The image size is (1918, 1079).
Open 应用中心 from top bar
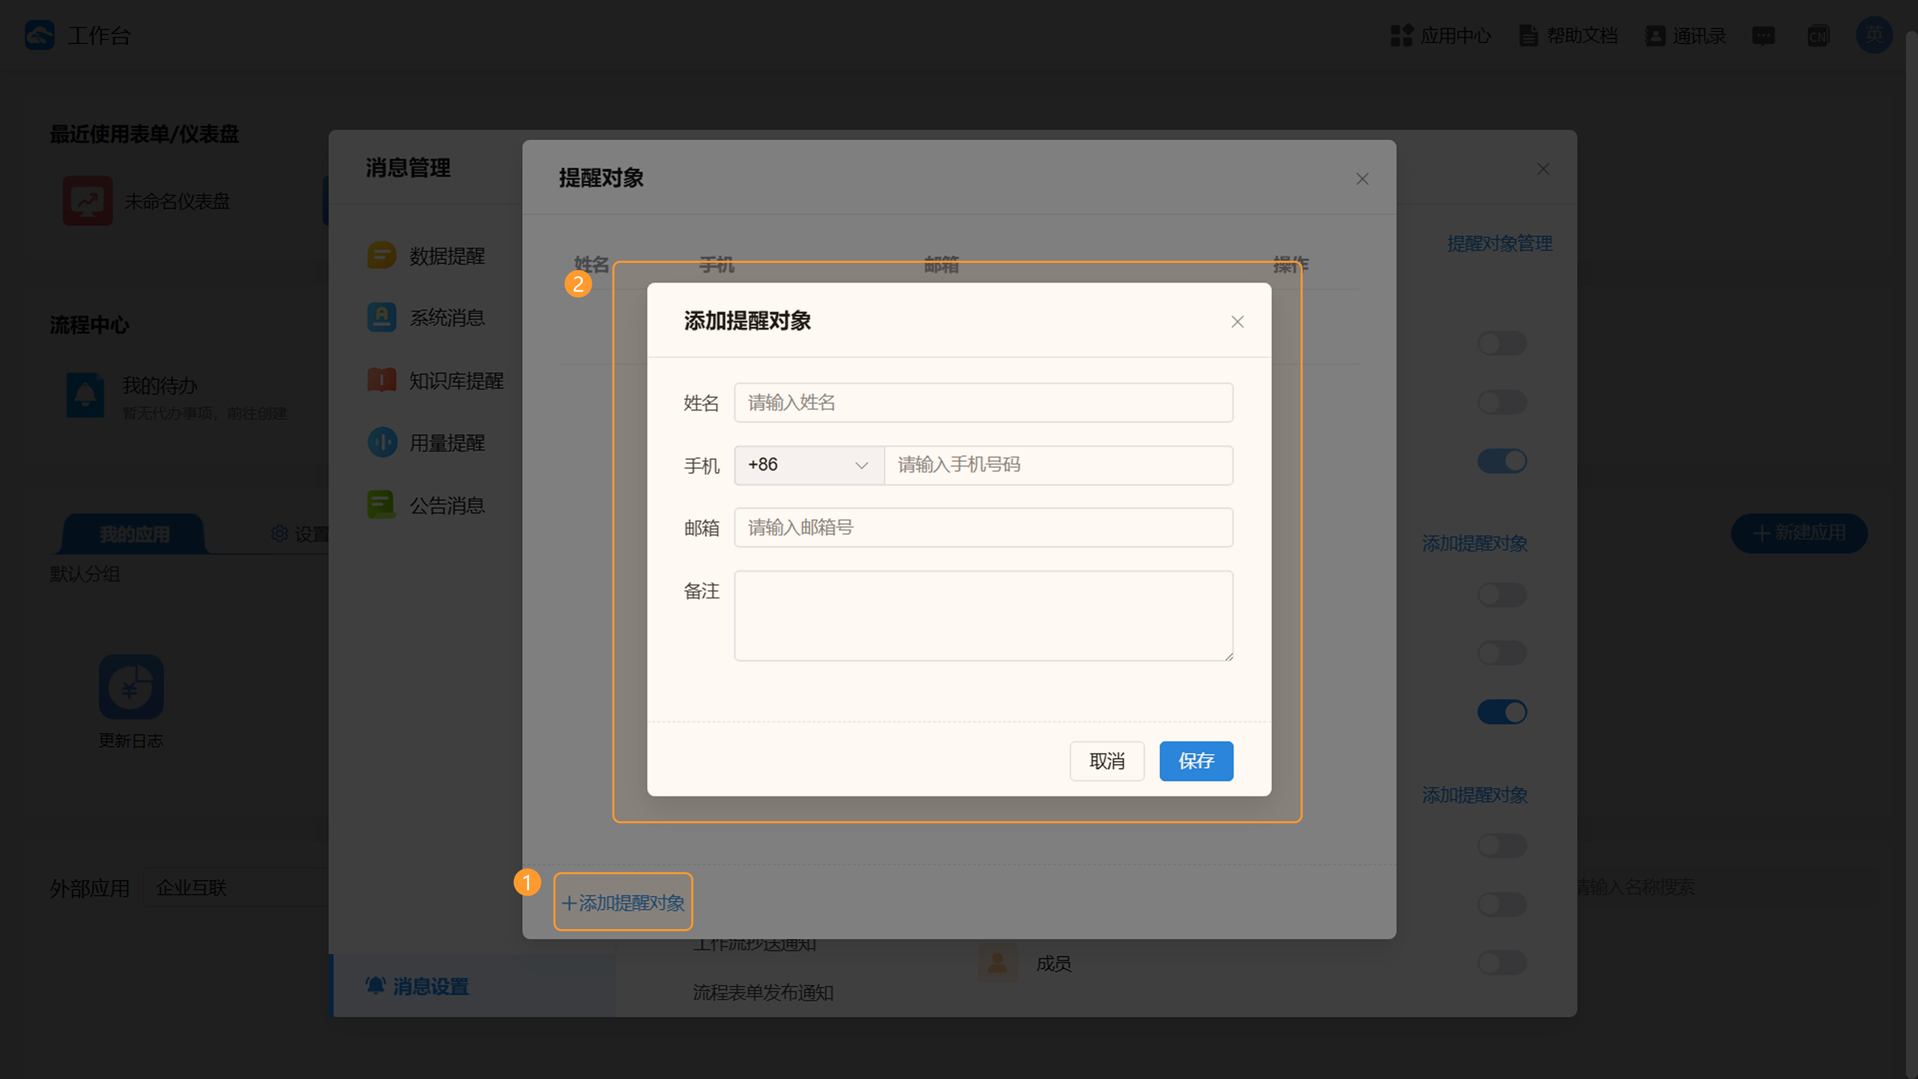[x=1440, y=35]
